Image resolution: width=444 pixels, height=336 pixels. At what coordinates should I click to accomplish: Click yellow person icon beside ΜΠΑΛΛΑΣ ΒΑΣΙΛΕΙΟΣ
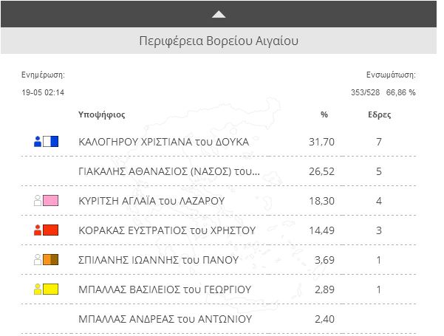pos(38,289)
